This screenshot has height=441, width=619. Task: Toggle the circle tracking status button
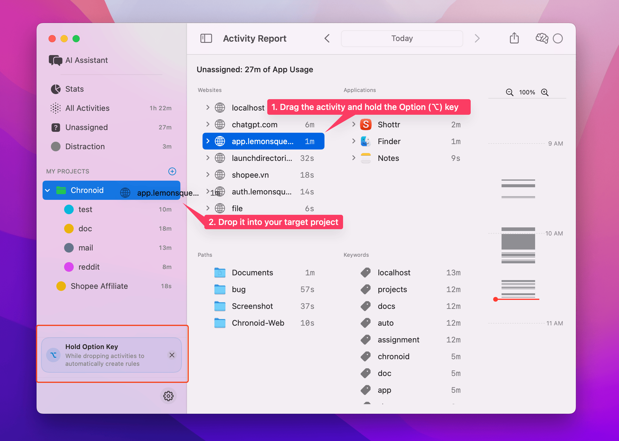[558, 38]
